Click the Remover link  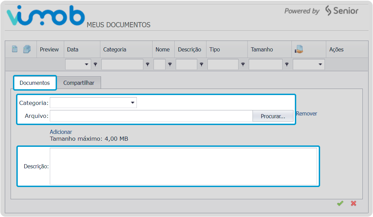click(x=306, y=114)
